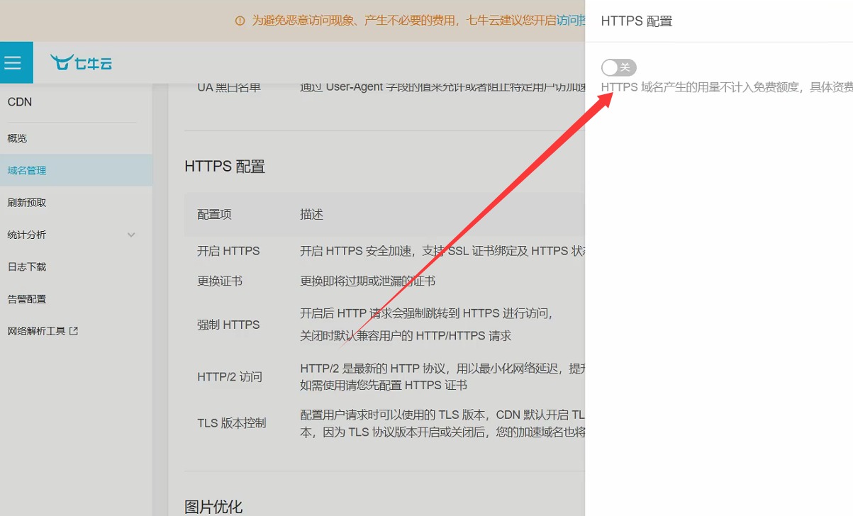Go to 概览 in the sidebar
The width and height of the screenshot is (853, 516).
click(x=18, y=138)
